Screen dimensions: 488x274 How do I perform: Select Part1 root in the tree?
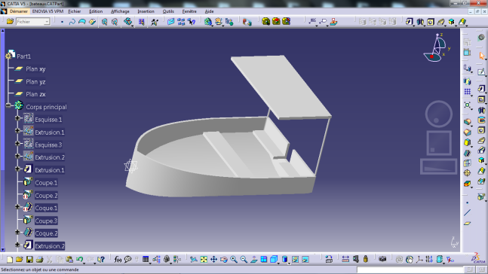point(23,56)
